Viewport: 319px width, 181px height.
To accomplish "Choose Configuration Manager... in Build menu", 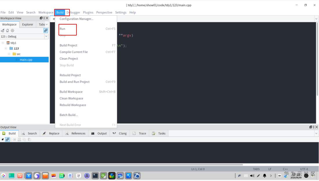I will [x=86, y=19].
